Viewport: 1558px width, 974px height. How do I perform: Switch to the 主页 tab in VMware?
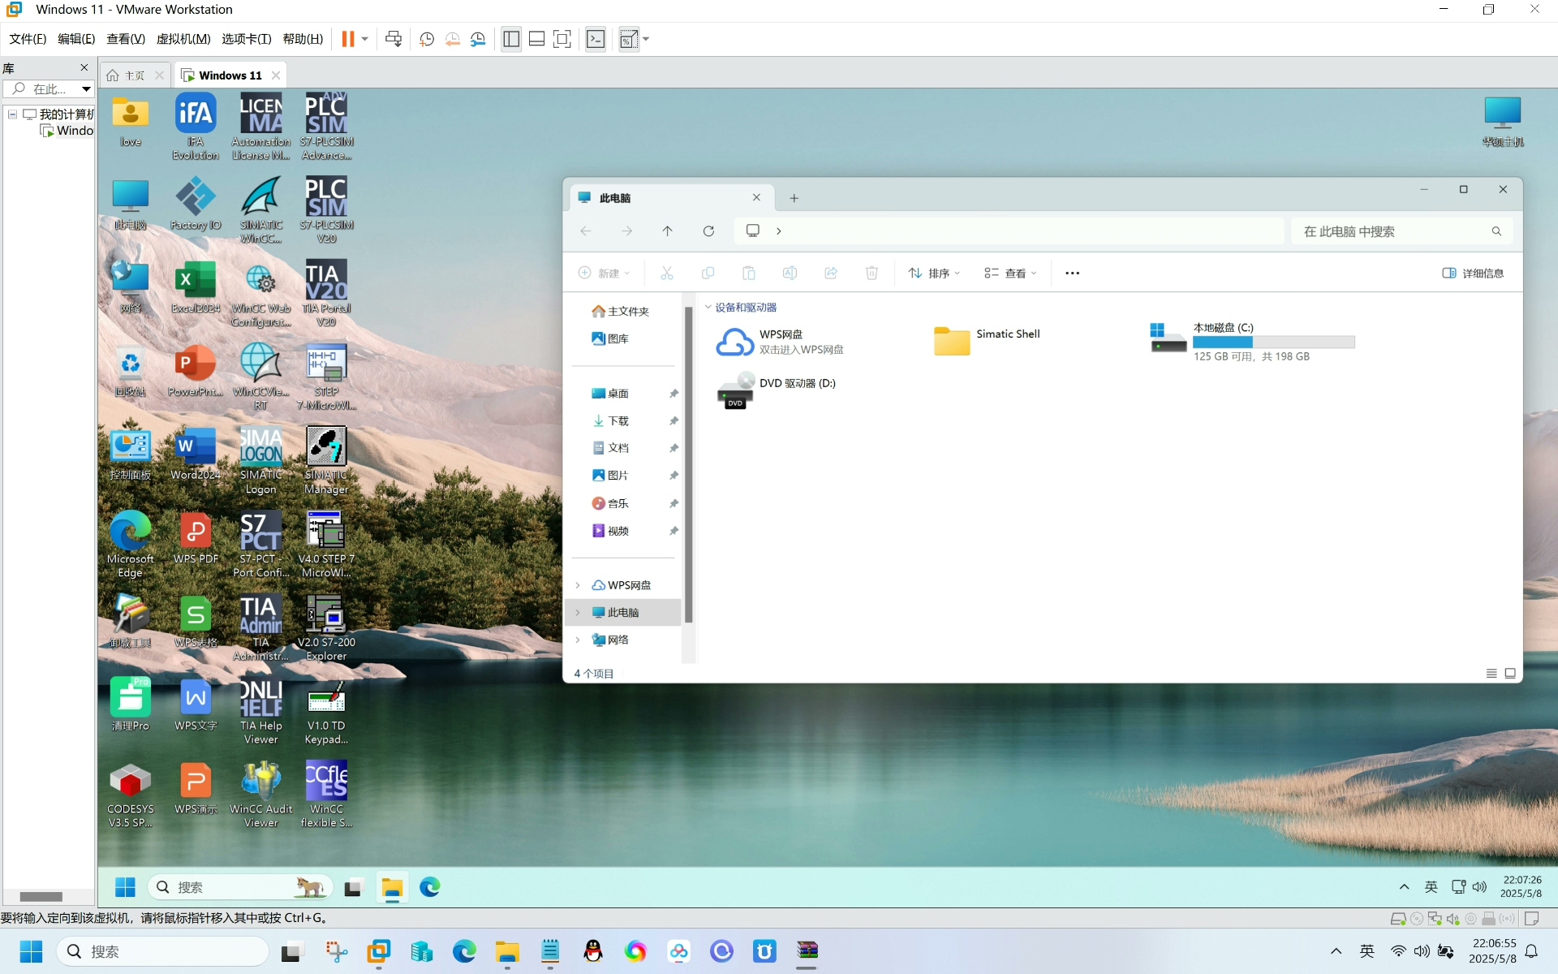coord(135,75)
